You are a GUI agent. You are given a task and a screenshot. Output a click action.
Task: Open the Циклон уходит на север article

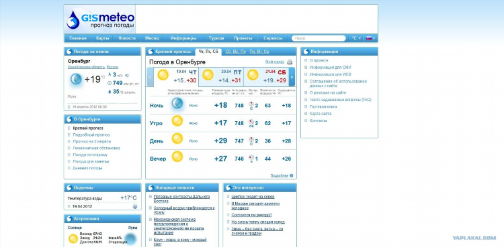253,196
